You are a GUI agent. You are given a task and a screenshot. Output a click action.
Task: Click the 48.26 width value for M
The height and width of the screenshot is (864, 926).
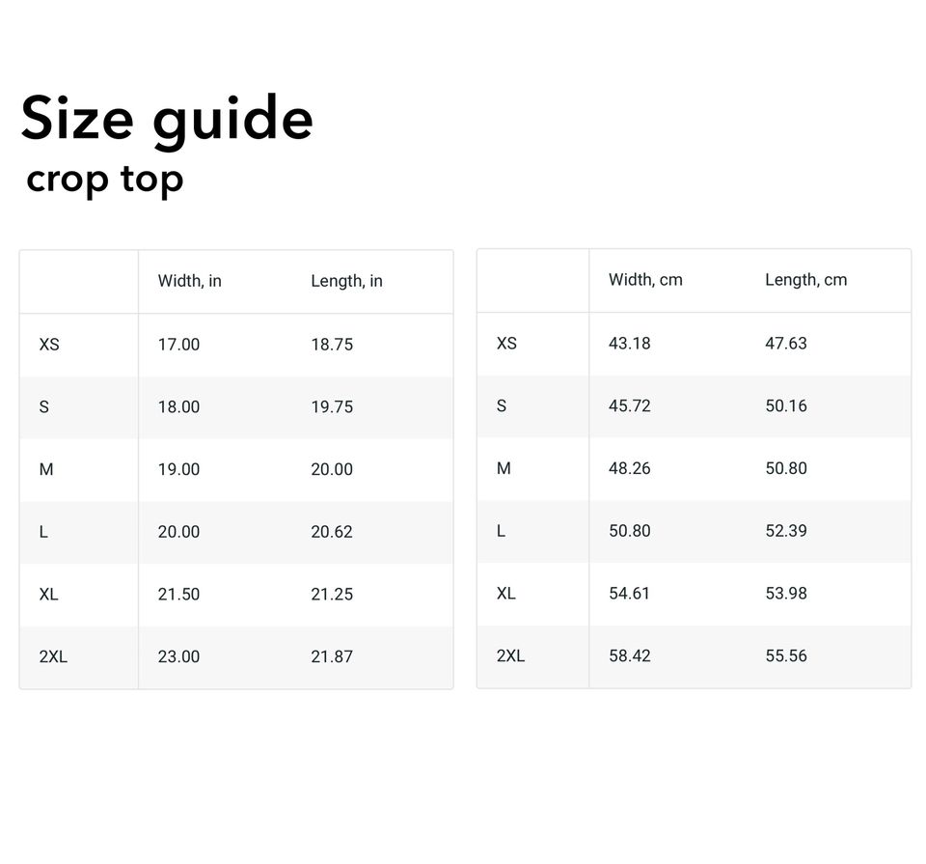tap(629, 468)
